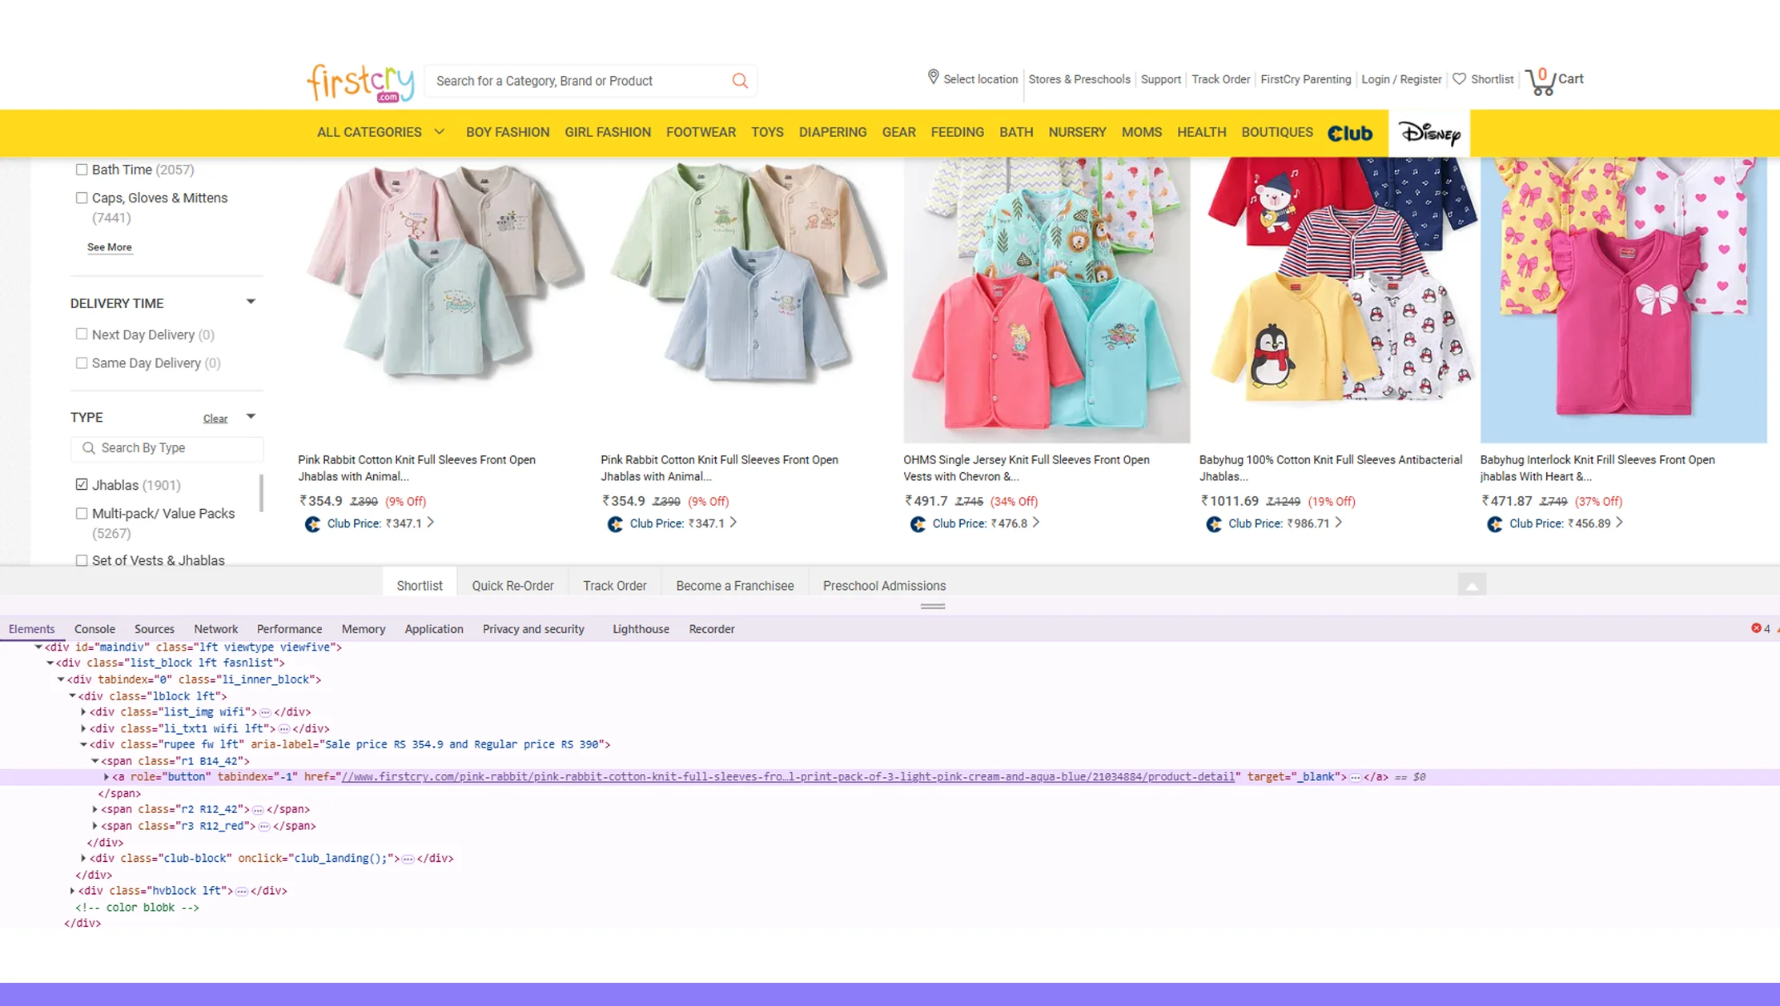Open the shopping cart icon
This screenshot has height=1006, width=1780.
click(x=1541, y=81)
